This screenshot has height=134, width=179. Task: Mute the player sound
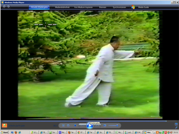(104, 126)
